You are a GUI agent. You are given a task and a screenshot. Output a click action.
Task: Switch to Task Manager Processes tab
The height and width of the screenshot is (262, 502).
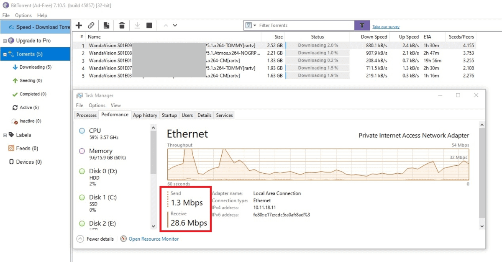87,115
